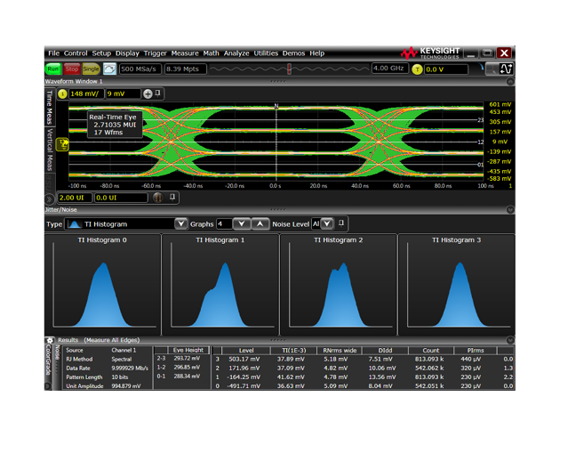The height and width of the screenshot is (454, 568).
Task: Click the yellow trigger T icon
Action: [417, 69]
